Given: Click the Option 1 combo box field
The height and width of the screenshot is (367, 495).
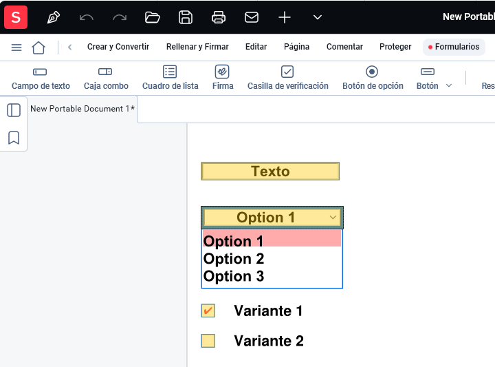Looking at the screenshot, I should pos(272,218).
